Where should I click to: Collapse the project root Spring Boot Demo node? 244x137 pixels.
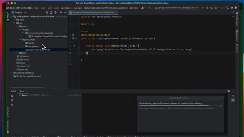[x=11, y=16]
